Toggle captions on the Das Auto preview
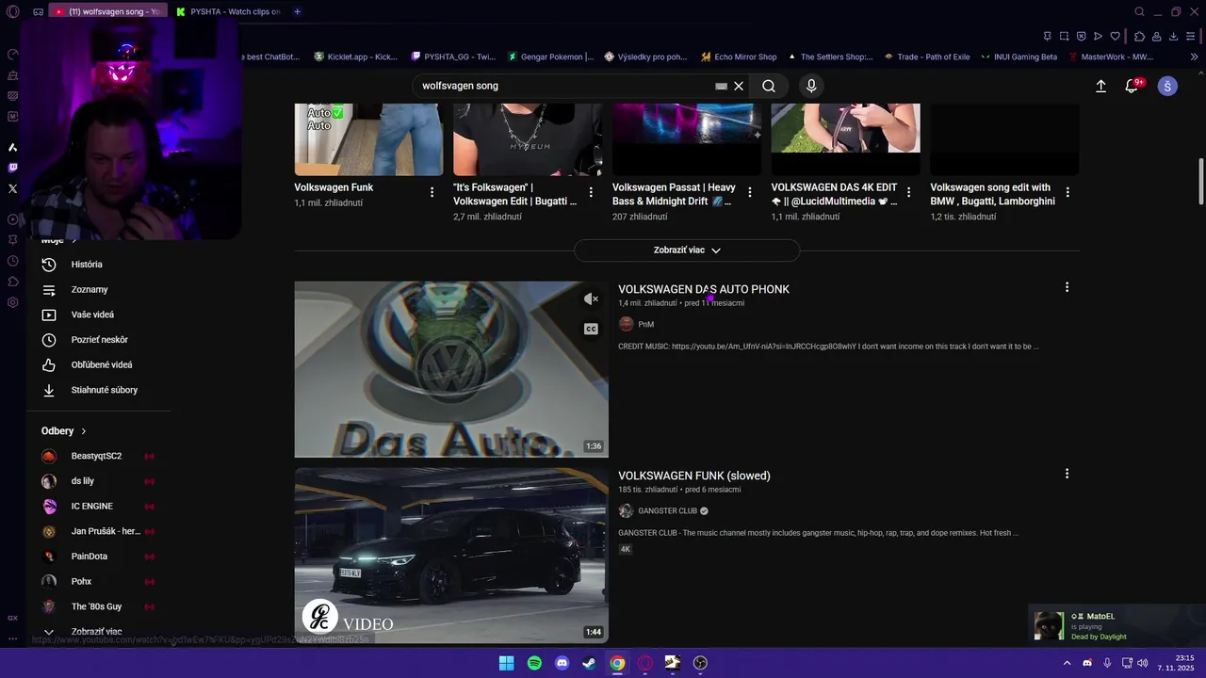Screen dimensions: 1206x678 point(591,329)
